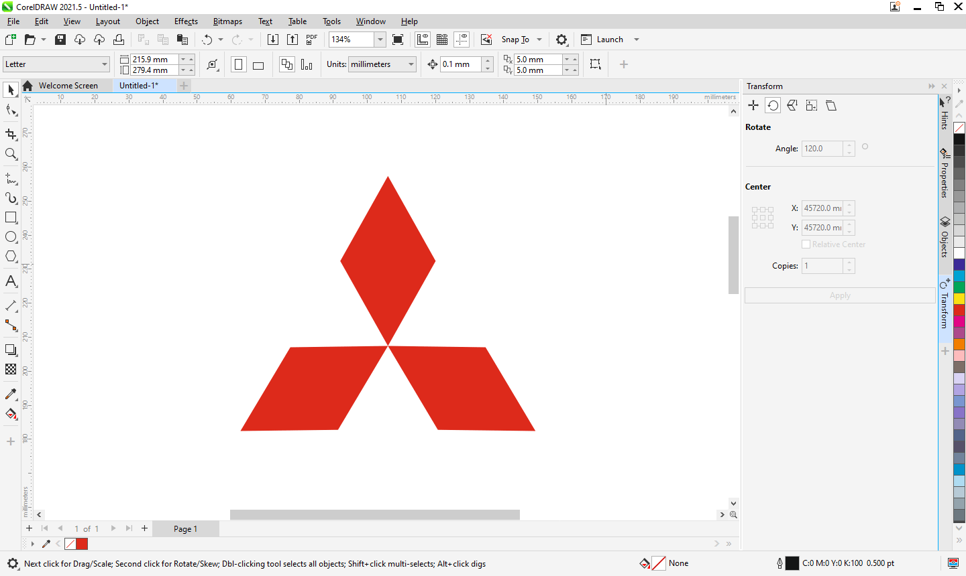Pick the green swatch in color palette
966x576 pixels.
click(x=959, y=287)
